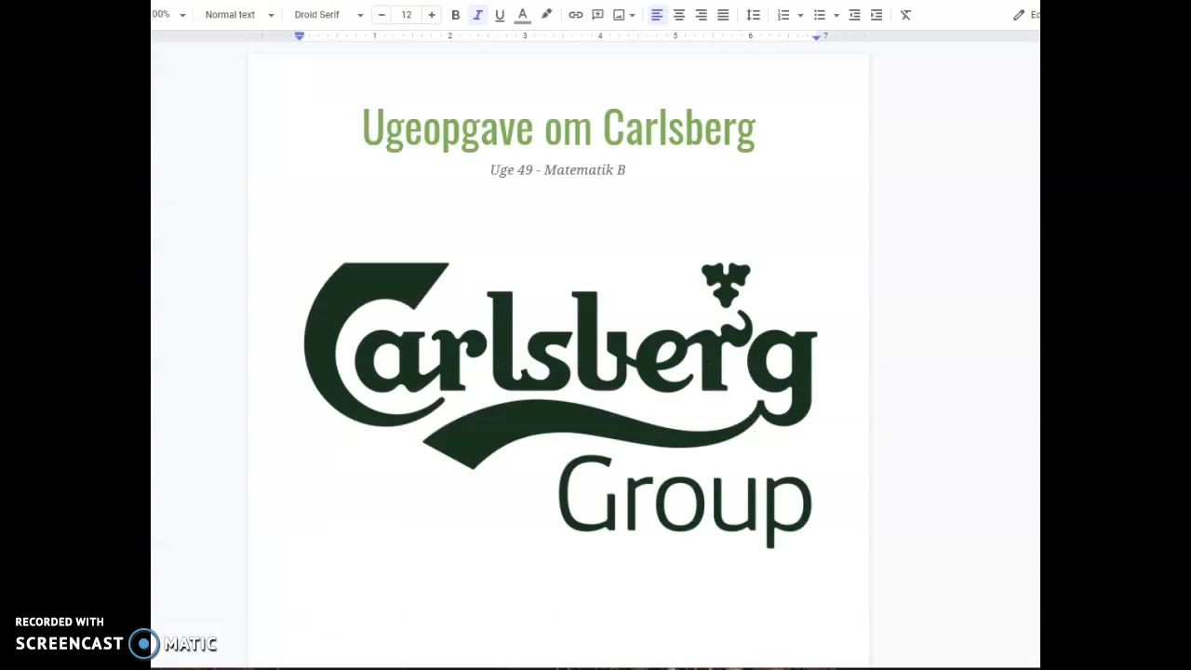
Task: Expand the insert image dropdown arrow
Action: pos(633,15)
